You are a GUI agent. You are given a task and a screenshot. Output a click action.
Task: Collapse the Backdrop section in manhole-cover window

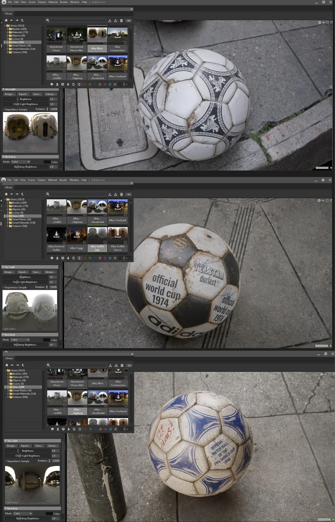(x=4, y=157)
